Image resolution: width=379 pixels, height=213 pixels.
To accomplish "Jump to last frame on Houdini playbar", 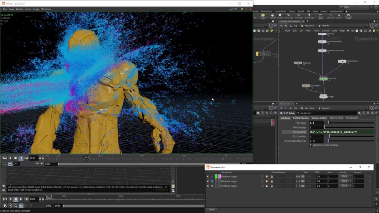I will coord(26,199).
